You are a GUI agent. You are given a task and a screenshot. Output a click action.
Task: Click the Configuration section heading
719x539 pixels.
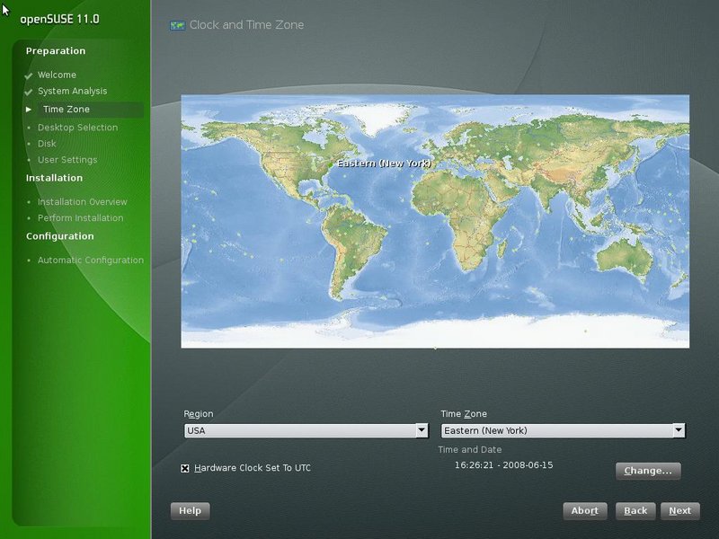(x=59, y=236)
